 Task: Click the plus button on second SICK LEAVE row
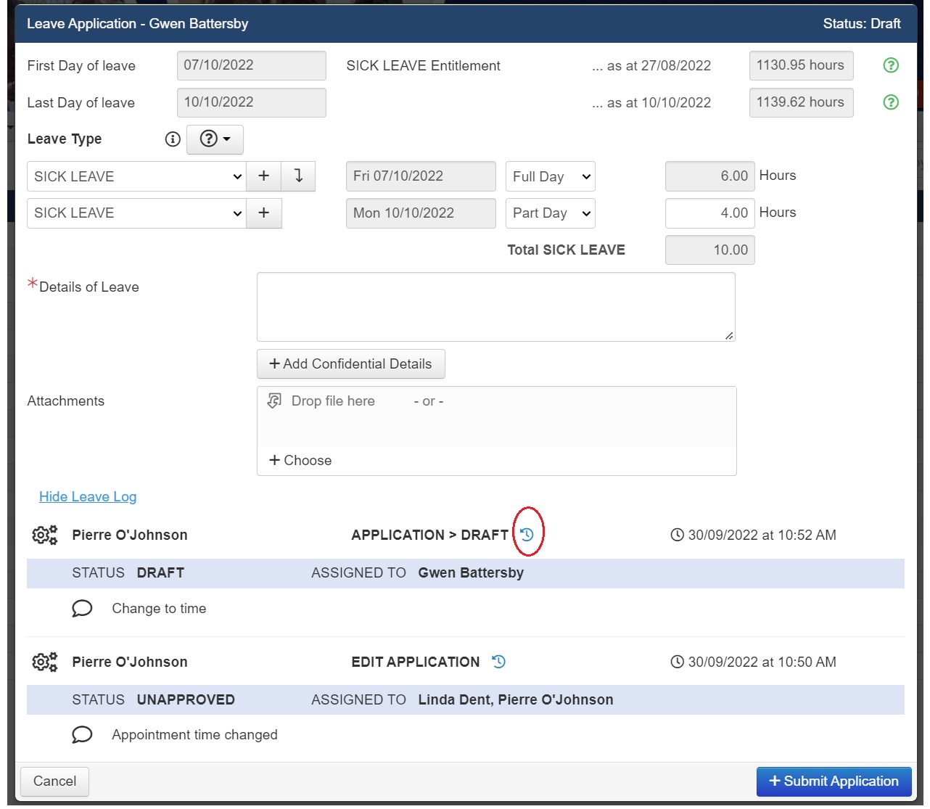(264, 213)
